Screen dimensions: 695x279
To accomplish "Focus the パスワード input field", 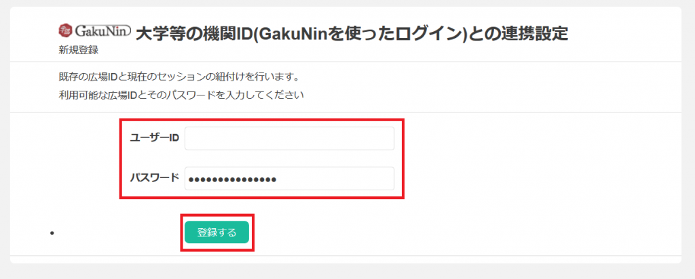I will pos(289,179).
